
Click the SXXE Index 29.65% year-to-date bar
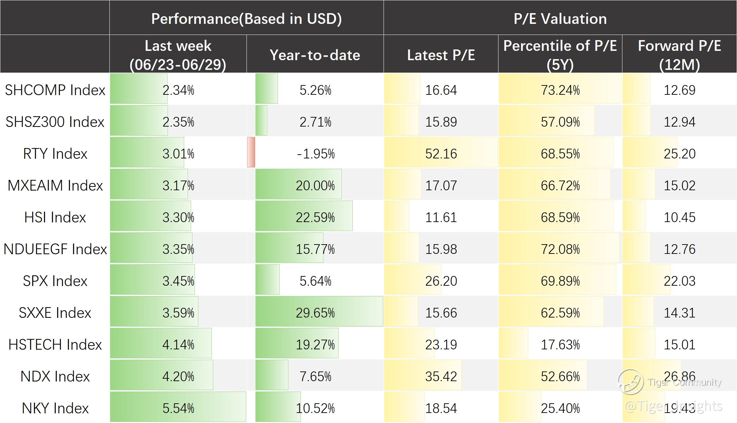coord(318,312)
